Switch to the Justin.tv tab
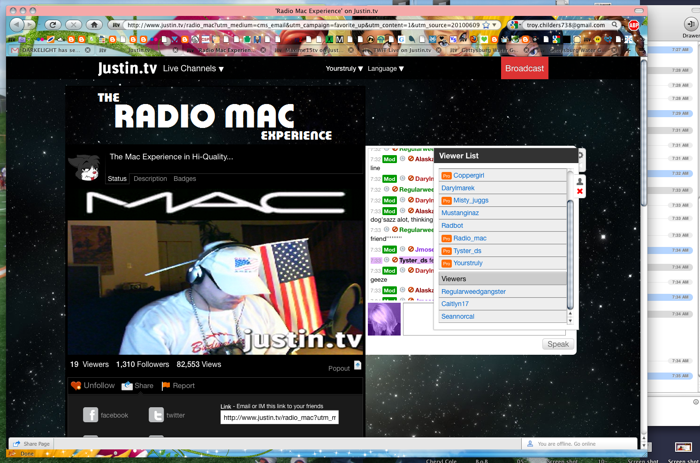 pos(139,50)
